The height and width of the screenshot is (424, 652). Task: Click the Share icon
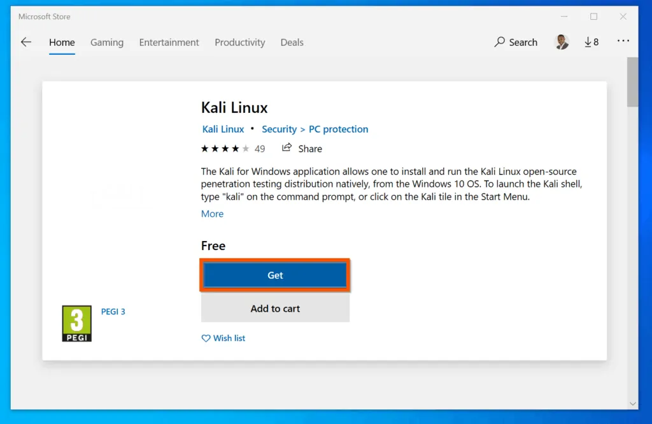point(287,148)
